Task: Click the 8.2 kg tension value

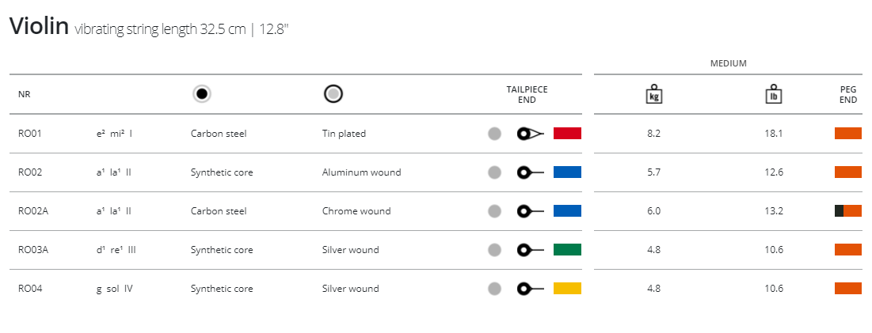Action: [654, 134]
